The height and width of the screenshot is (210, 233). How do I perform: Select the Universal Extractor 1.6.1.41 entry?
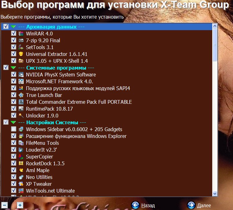[x=56, y=54]
